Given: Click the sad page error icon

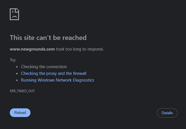Looking at the screenshot, I should coord(14,14).
